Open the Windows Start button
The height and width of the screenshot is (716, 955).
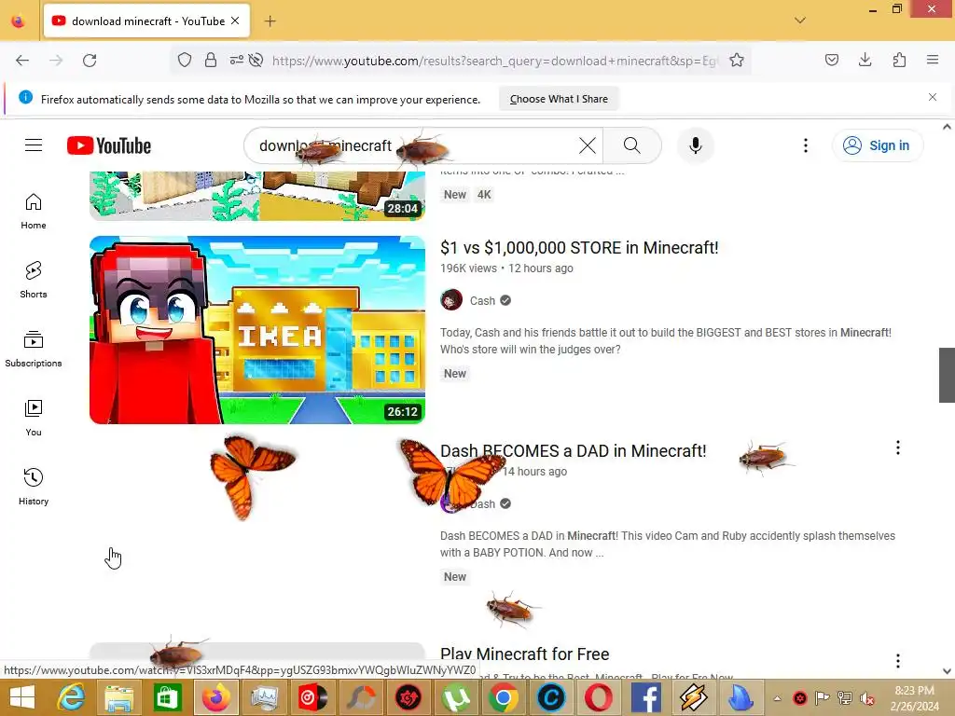tap(22, 697)
